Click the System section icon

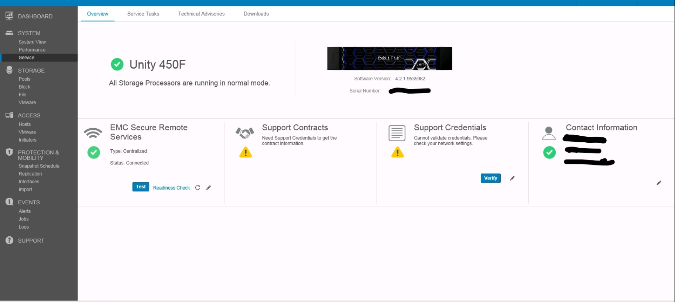coord(9,33)
